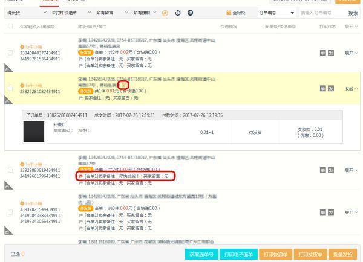Click the refresh icon in filter bar

coord(177,13)
